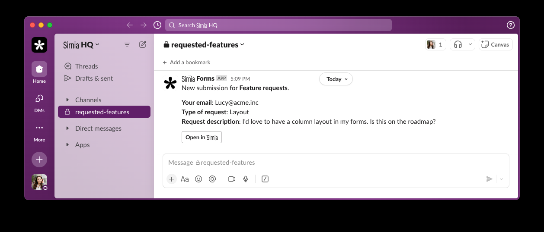
Task: Open the Canvas button
Action: tap(496, 44)
